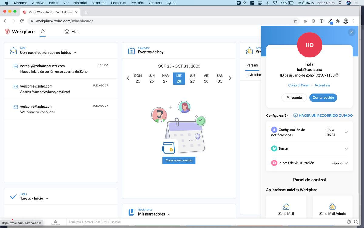This screenshot has height=228, width=364.
Task: Expand the Temas section
Action: tap(346, 149)
